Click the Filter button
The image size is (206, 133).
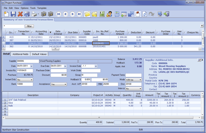point(29,26)
